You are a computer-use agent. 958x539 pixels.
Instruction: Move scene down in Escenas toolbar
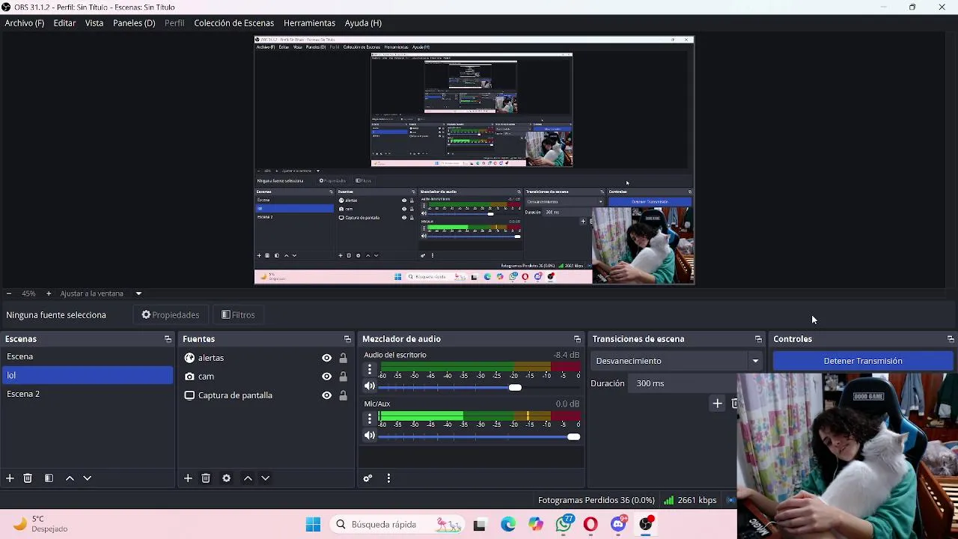tap(87, 478)
